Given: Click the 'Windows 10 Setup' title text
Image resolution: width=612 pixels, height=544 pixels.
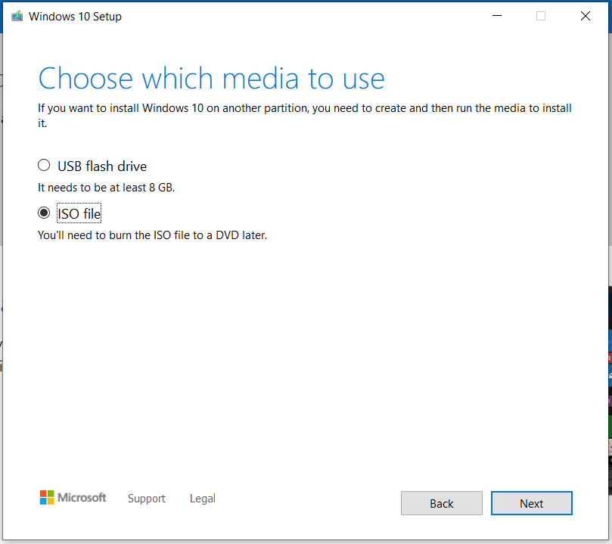Looking at the screenshot, I should (76, 17).
